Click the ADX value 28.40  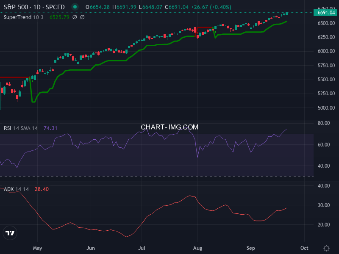(42, 189)
